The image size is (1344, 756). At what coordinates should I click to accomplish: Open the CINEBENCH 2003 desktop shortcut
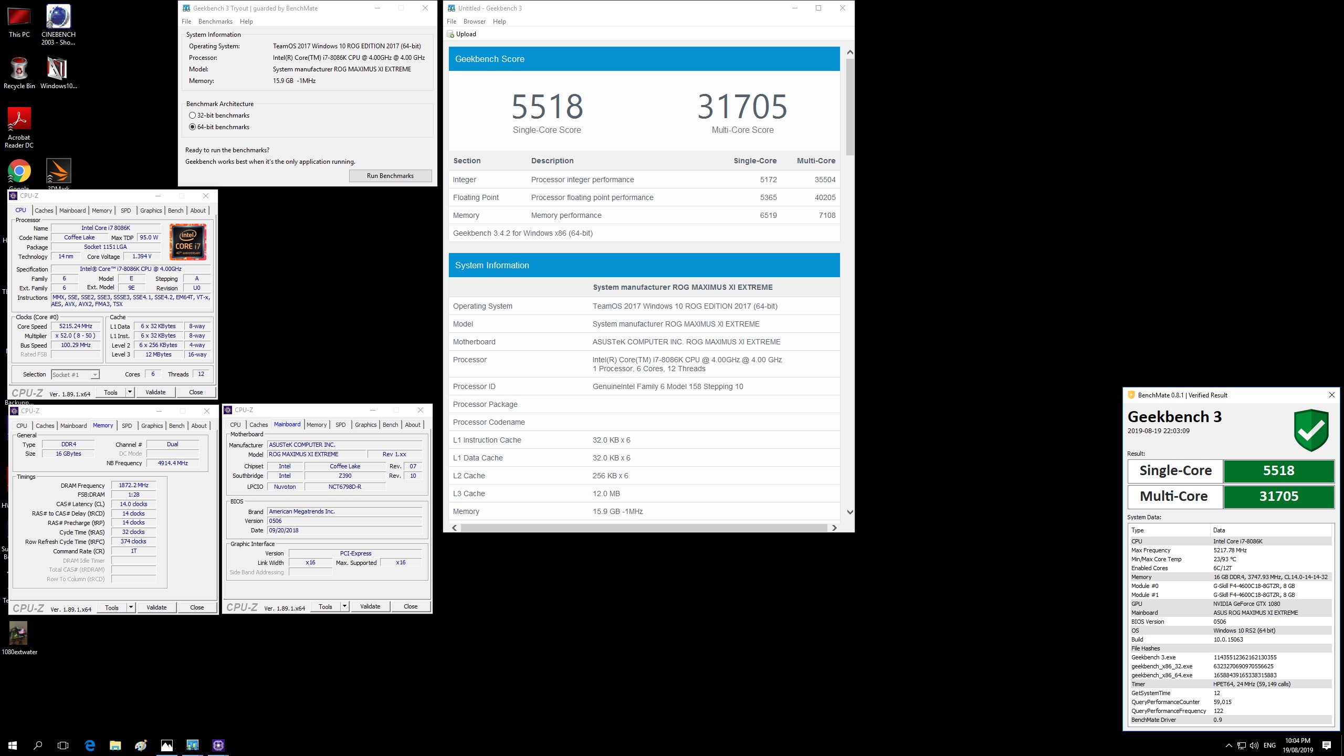click(58, 24)
